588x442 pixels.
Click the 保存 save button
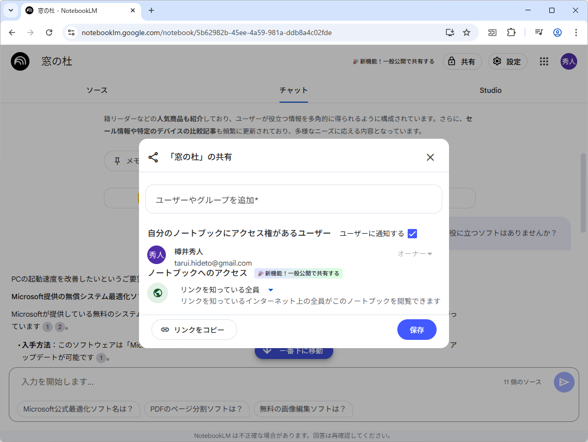[x=416, y=330]
